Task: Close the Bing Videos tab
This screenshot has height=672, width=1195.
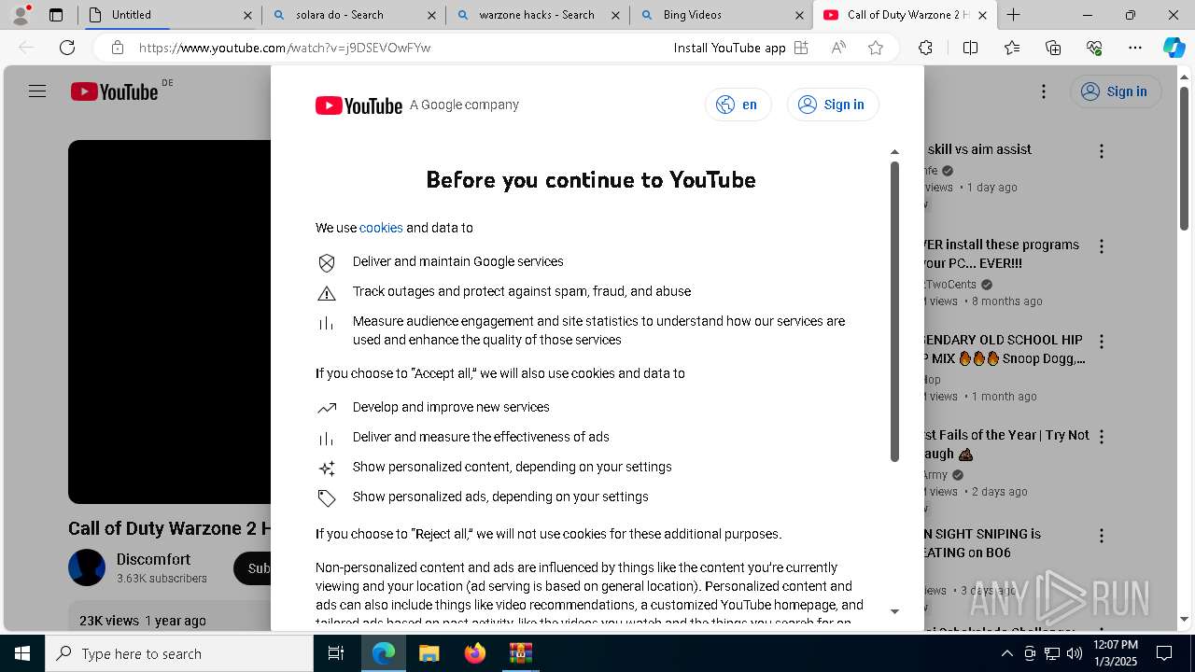Action: 799,15
